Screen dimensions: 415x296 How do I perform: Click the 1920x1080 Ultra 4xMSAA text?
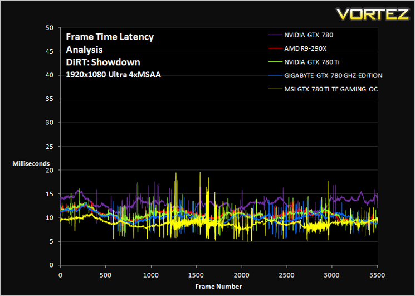click(x=113, y=75)
